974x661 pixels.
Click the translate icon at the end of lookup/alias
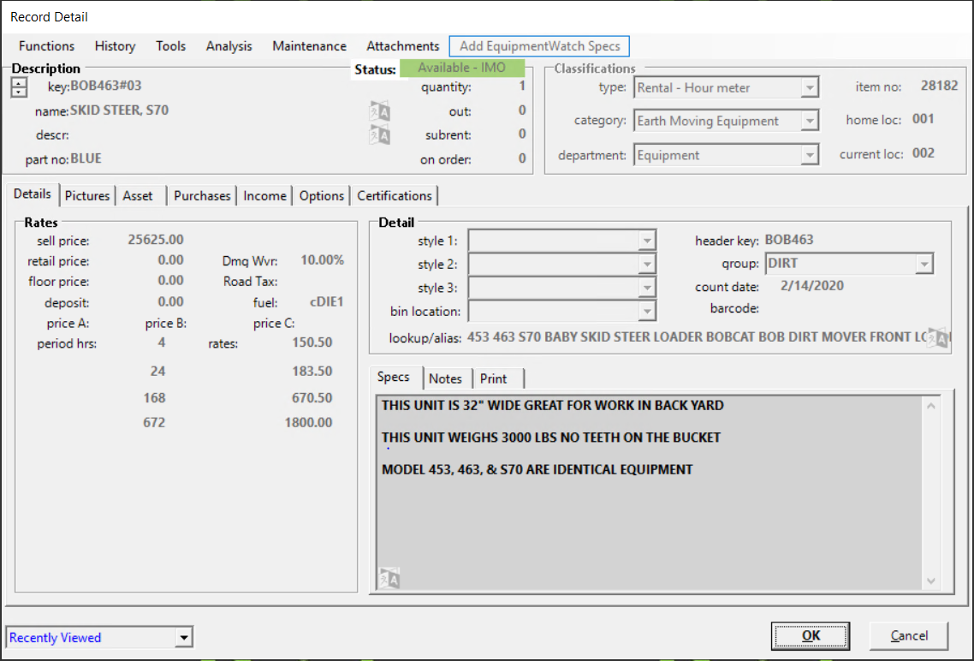point(938,337)
